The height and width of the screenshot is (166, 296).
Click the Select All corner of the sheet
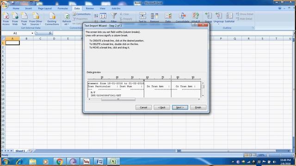click(3, 39)
